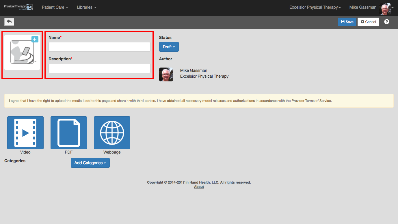This screenshot has width=398, height=224.
Task: Click the author photo of Mike Gassman
Action: (166, 74)
